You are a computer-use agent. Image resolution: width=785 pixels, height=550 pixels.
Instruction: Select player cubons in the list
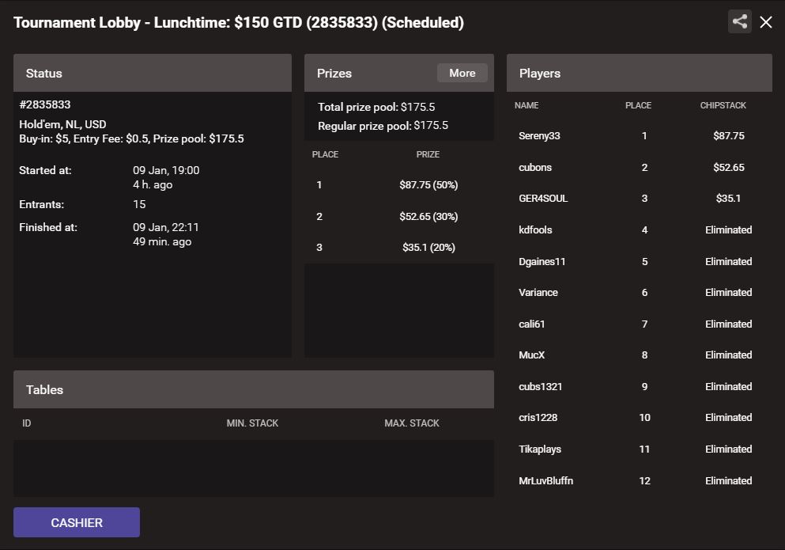640,168
